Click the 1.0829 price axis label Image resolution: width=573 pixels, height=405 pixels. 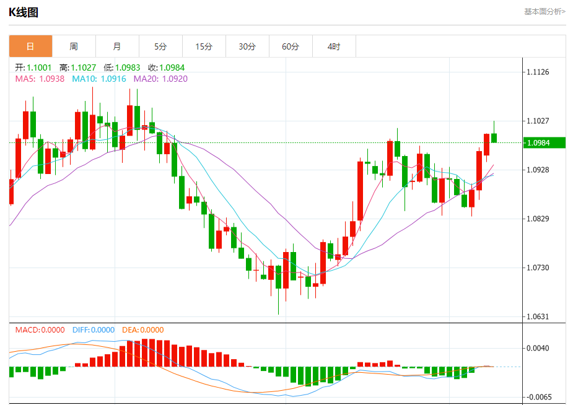click(538, 219)
